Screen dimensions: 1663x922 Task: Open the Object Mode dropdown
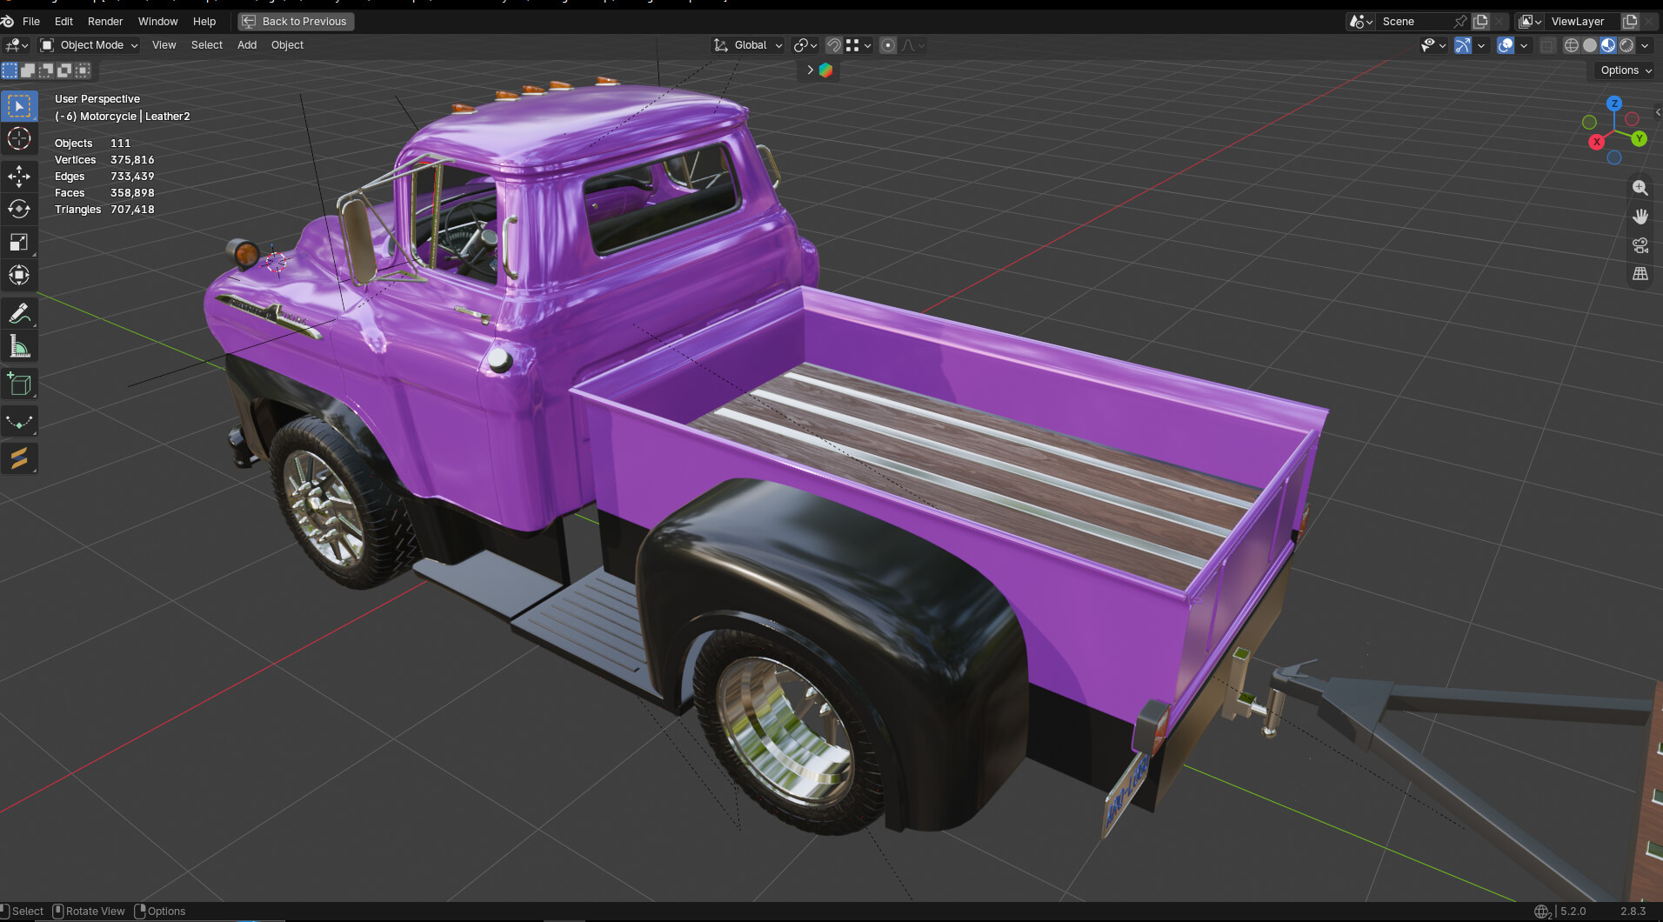click(x=89, y=45)
